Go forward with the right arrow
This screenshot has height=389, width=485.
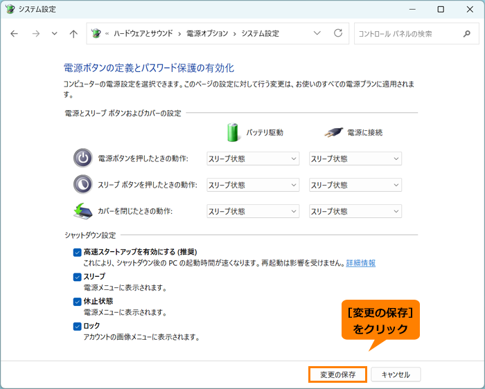point(36,33)
